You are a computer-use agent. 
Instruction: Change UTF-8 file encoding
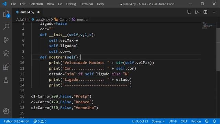tap(173, 121)
